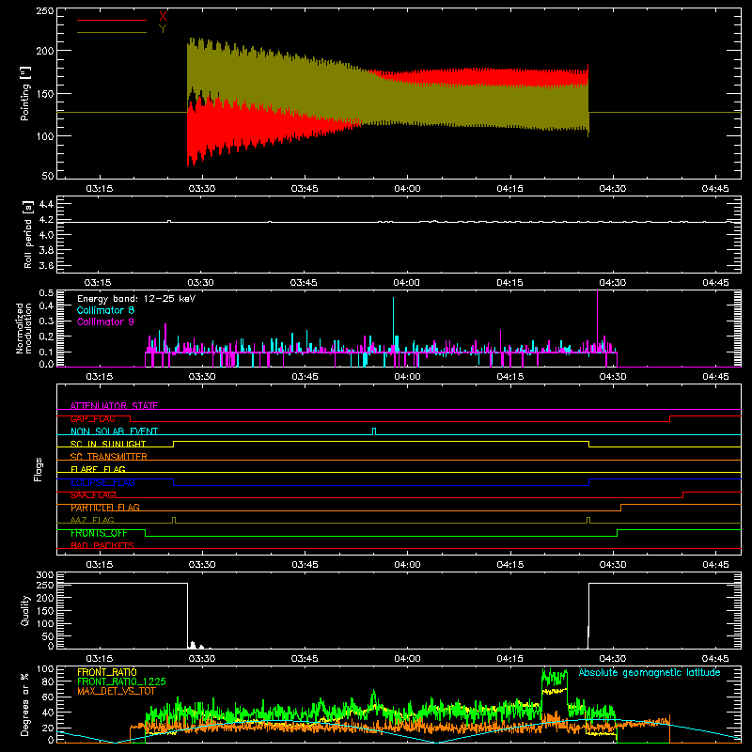Click the NON_SOLAR_EVENT flag label

click(114, 431)
